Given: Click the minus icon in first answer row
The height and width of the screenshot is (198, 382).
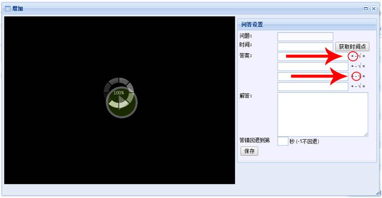Looking at the screenshot, I should (x=356, y=56).
